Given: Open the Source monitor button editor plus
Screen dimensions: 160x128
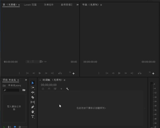Looking at the screenshot, I should point(73,73).
